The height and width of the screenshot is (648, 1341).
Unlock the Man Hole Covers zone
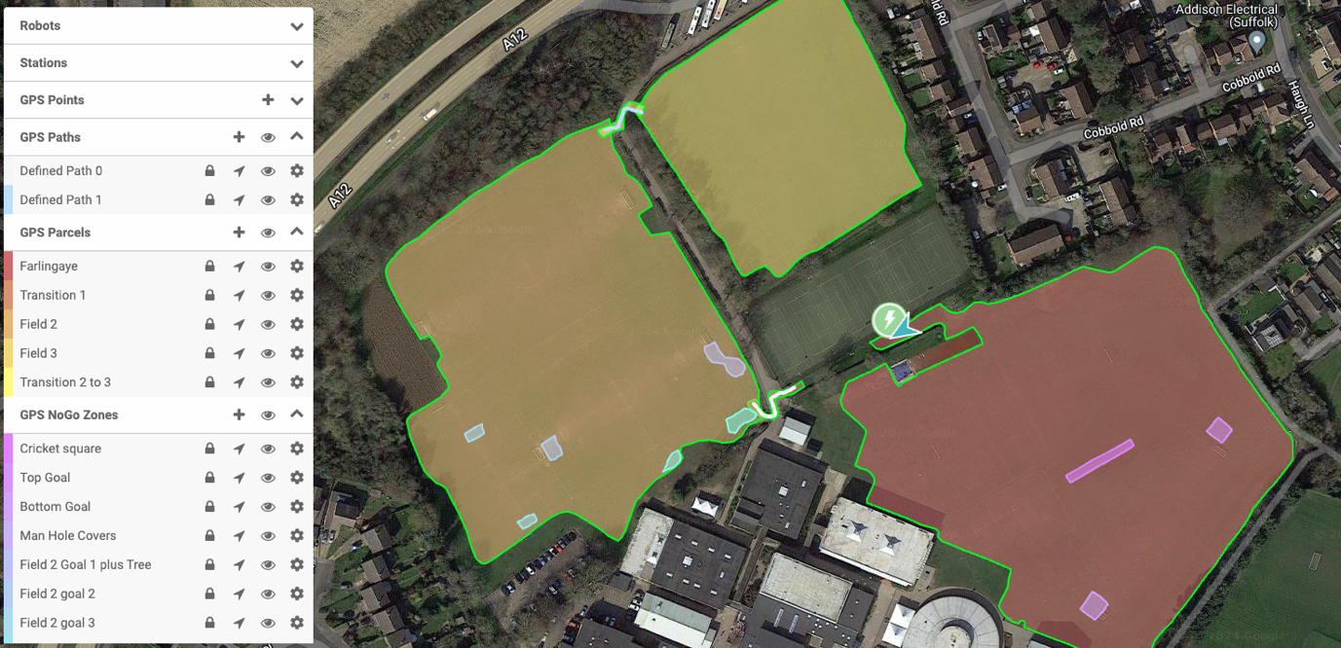[x=209, y=535]
